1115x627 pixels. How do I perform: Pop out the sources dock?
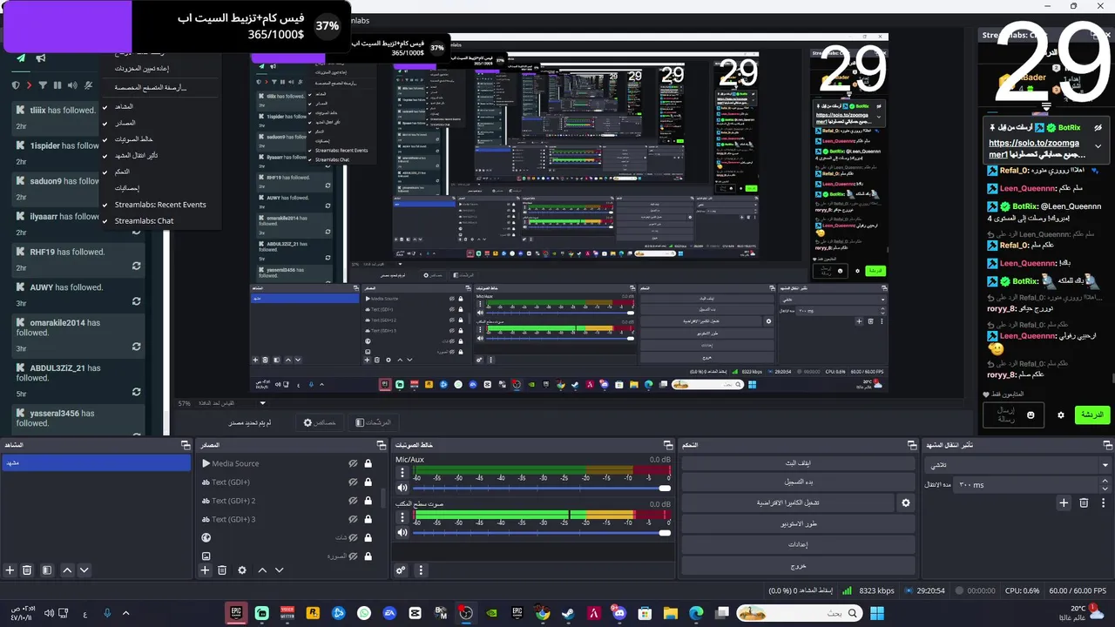click(x=381, y=445)
